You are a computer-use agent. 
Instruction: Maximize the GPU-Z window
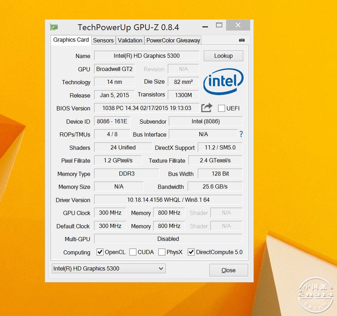219,25
